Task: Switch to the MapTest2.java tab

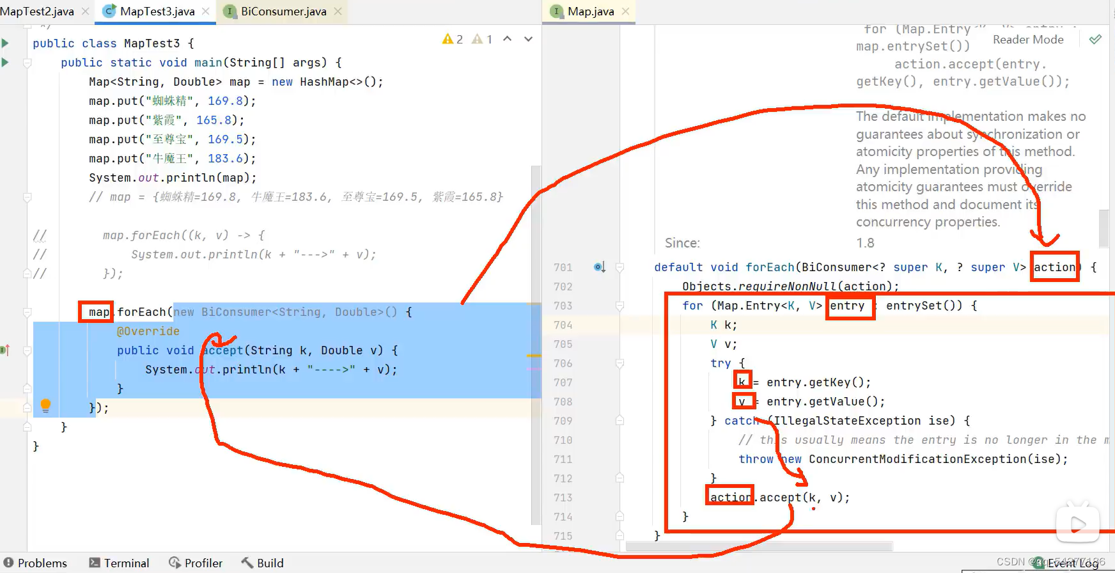Action: click(x=37, y=12)
